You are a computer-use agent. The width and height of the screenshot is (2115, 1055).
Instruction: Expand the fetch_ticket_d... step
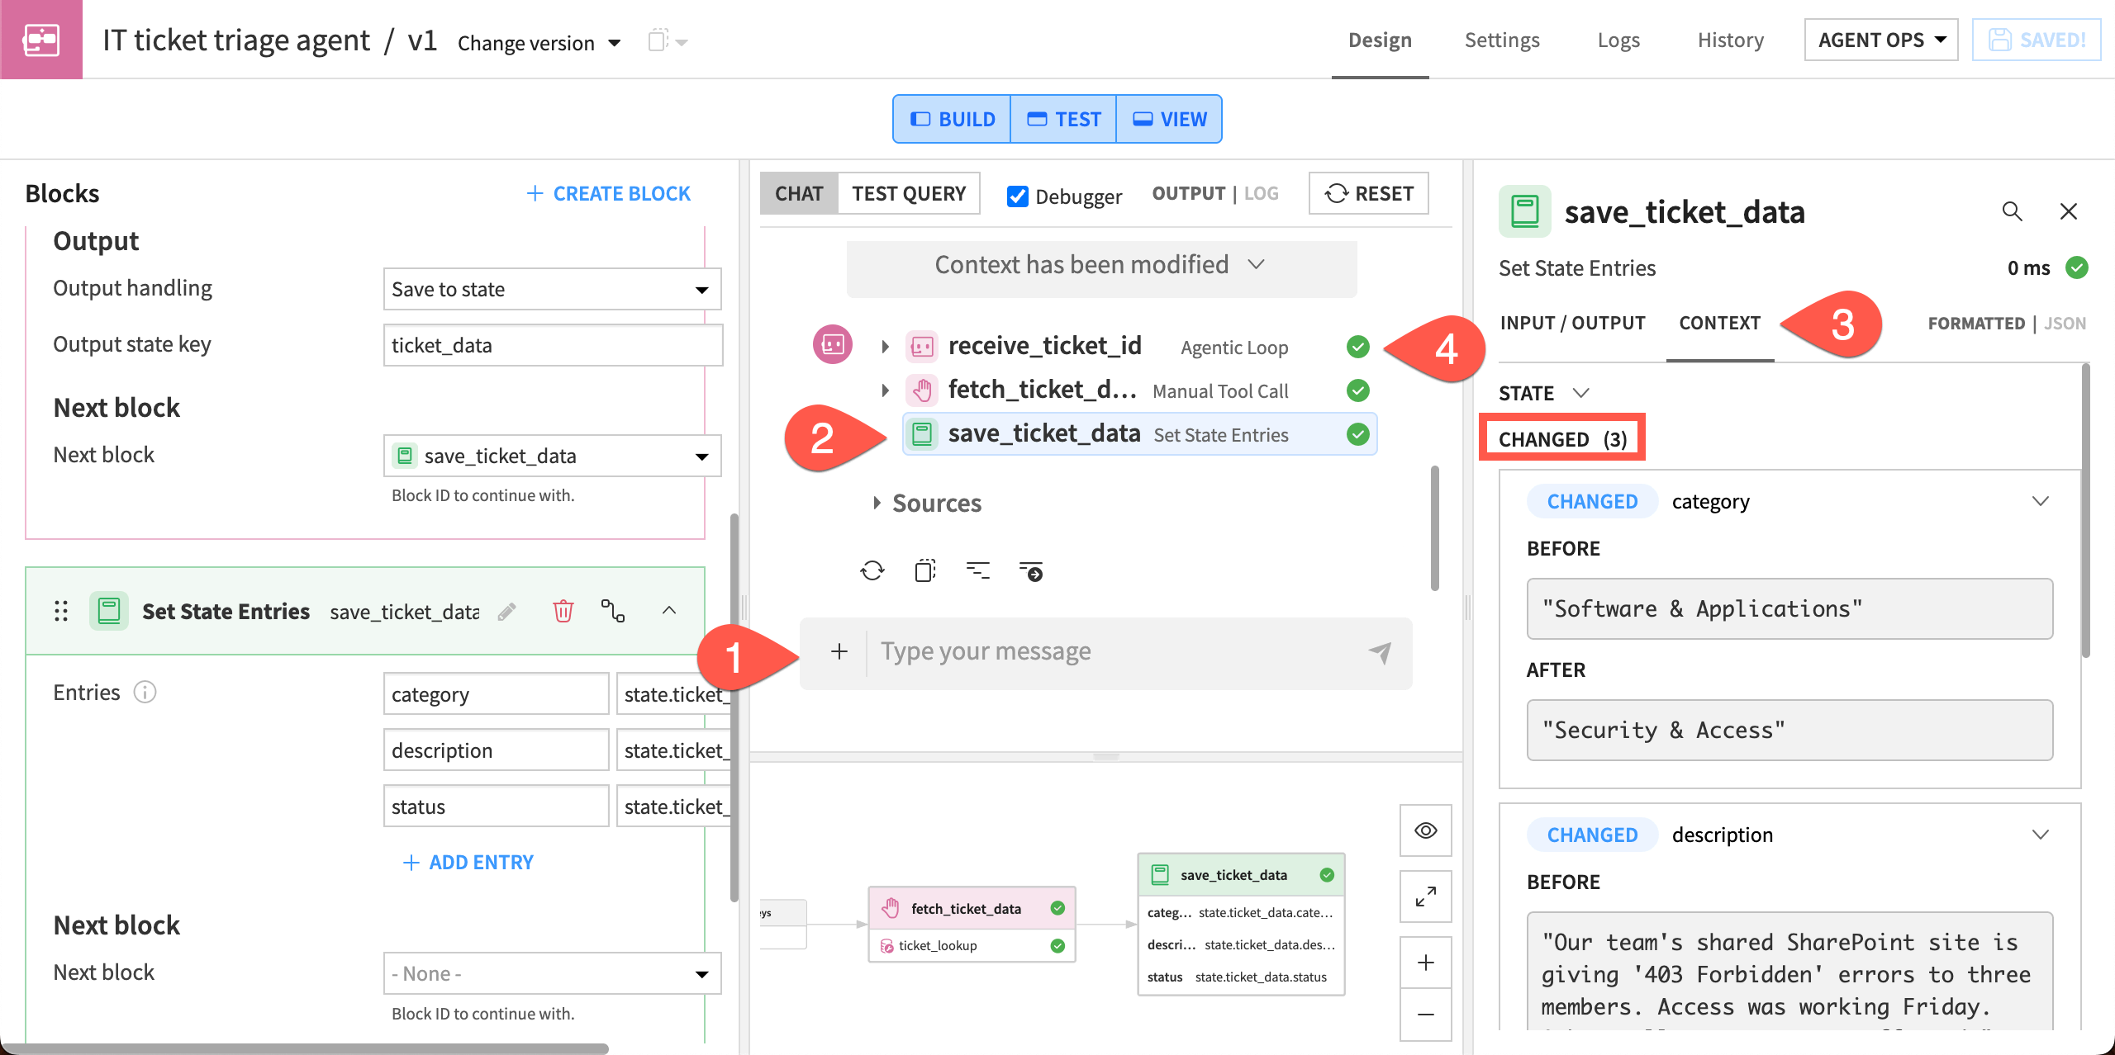click(885, 390)
